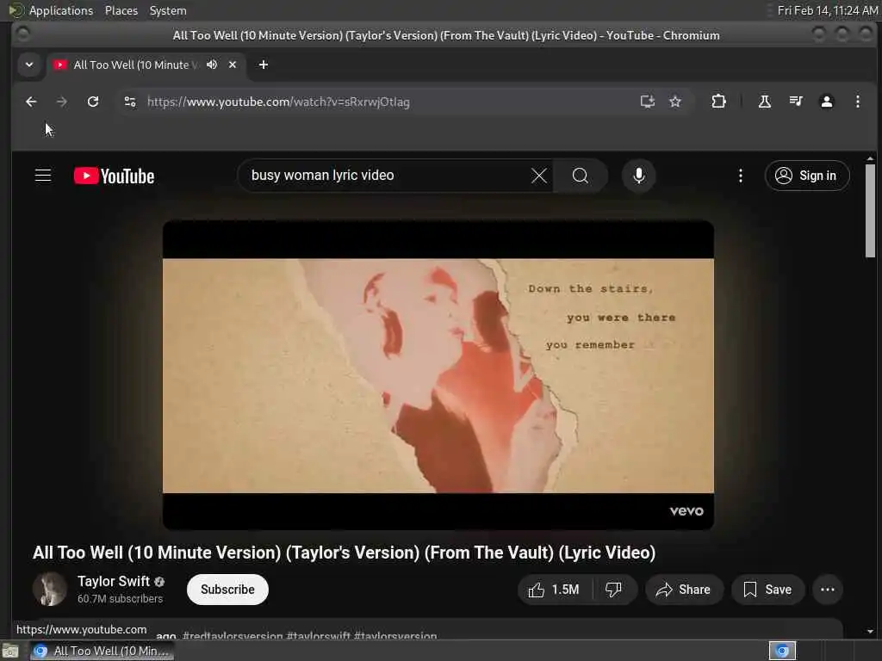Viewport: 882px width, 661px height.
Task: Like the video (1.5M)
Action: [x=554, y=590]
